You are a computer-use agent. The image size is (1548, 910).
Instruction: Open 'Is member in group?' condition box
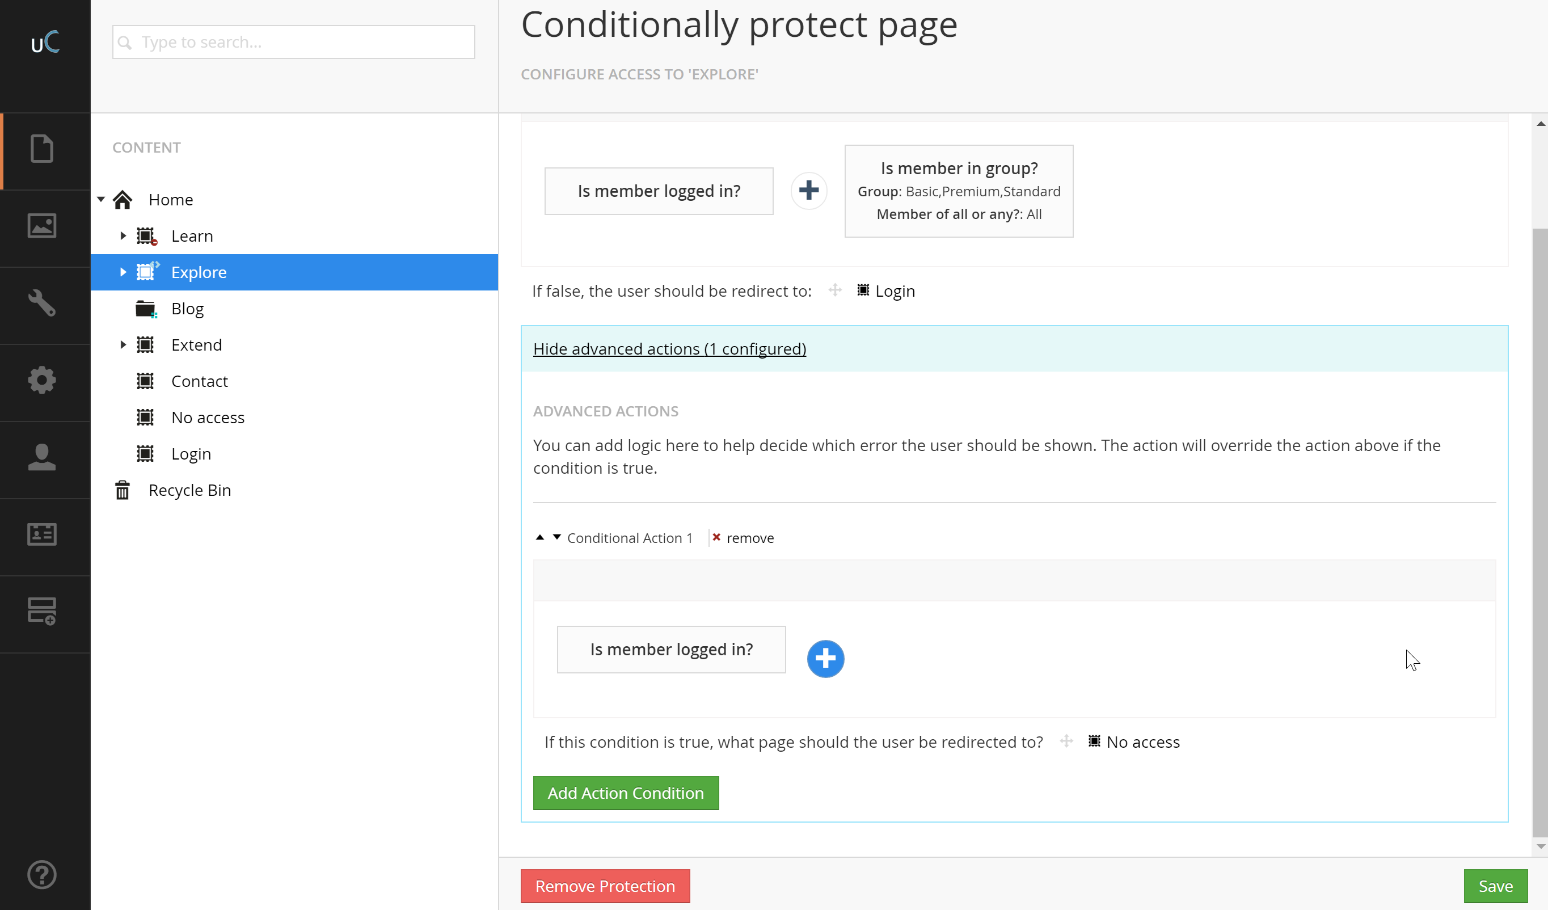(x=959, y=191)
